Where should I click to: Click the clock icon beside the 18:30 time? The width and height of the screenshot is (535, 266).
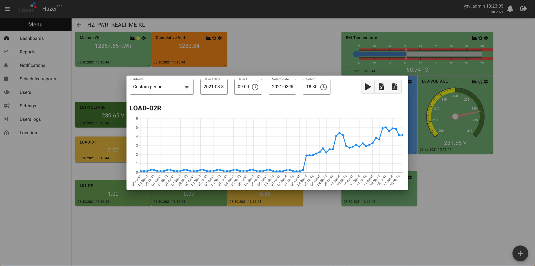click(x=323, y=87)
